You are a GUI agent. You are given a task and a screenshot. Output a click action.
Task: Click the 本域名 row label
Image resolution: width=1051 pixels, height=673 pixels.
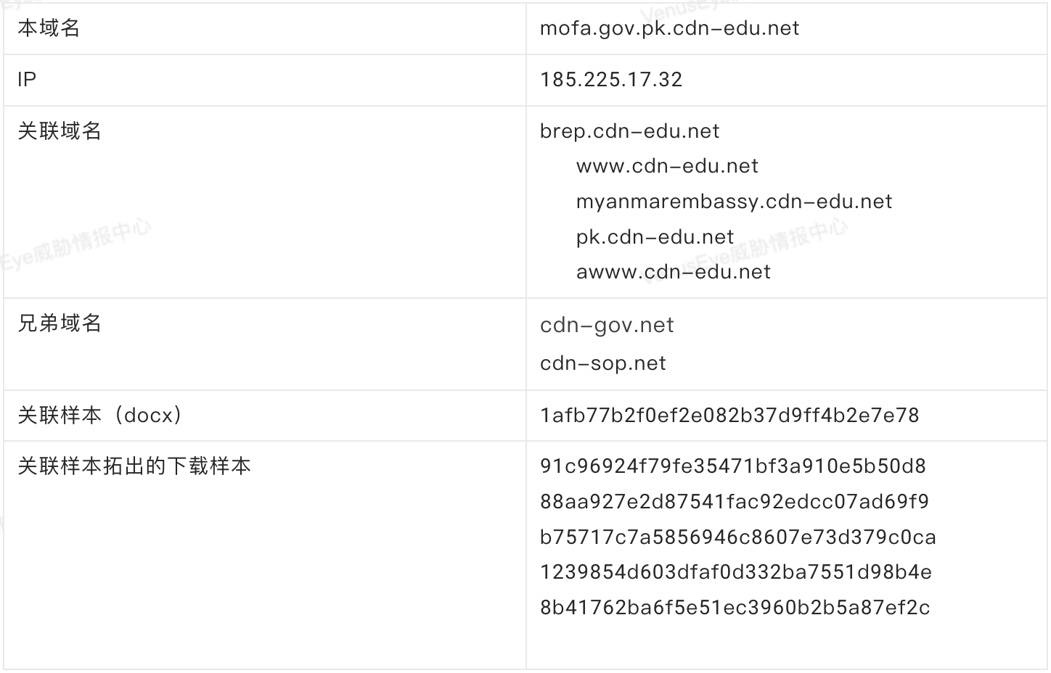tap(49, 28)
